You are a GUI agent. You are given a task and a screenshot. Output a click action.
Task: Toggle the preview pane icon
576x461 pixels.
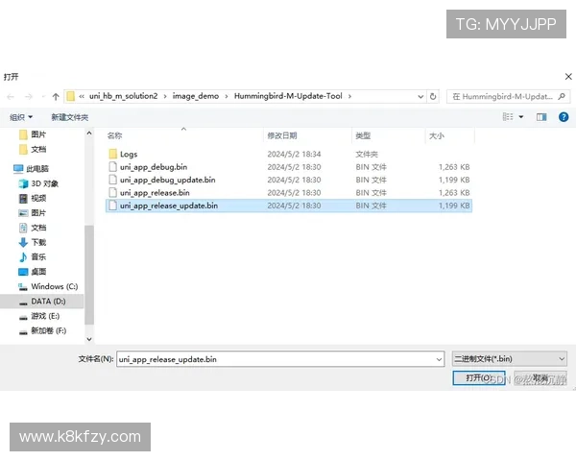540,117
